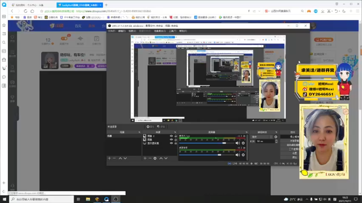Move scene down in Scenes panel

pyautogui.click(x=125, y=158)
